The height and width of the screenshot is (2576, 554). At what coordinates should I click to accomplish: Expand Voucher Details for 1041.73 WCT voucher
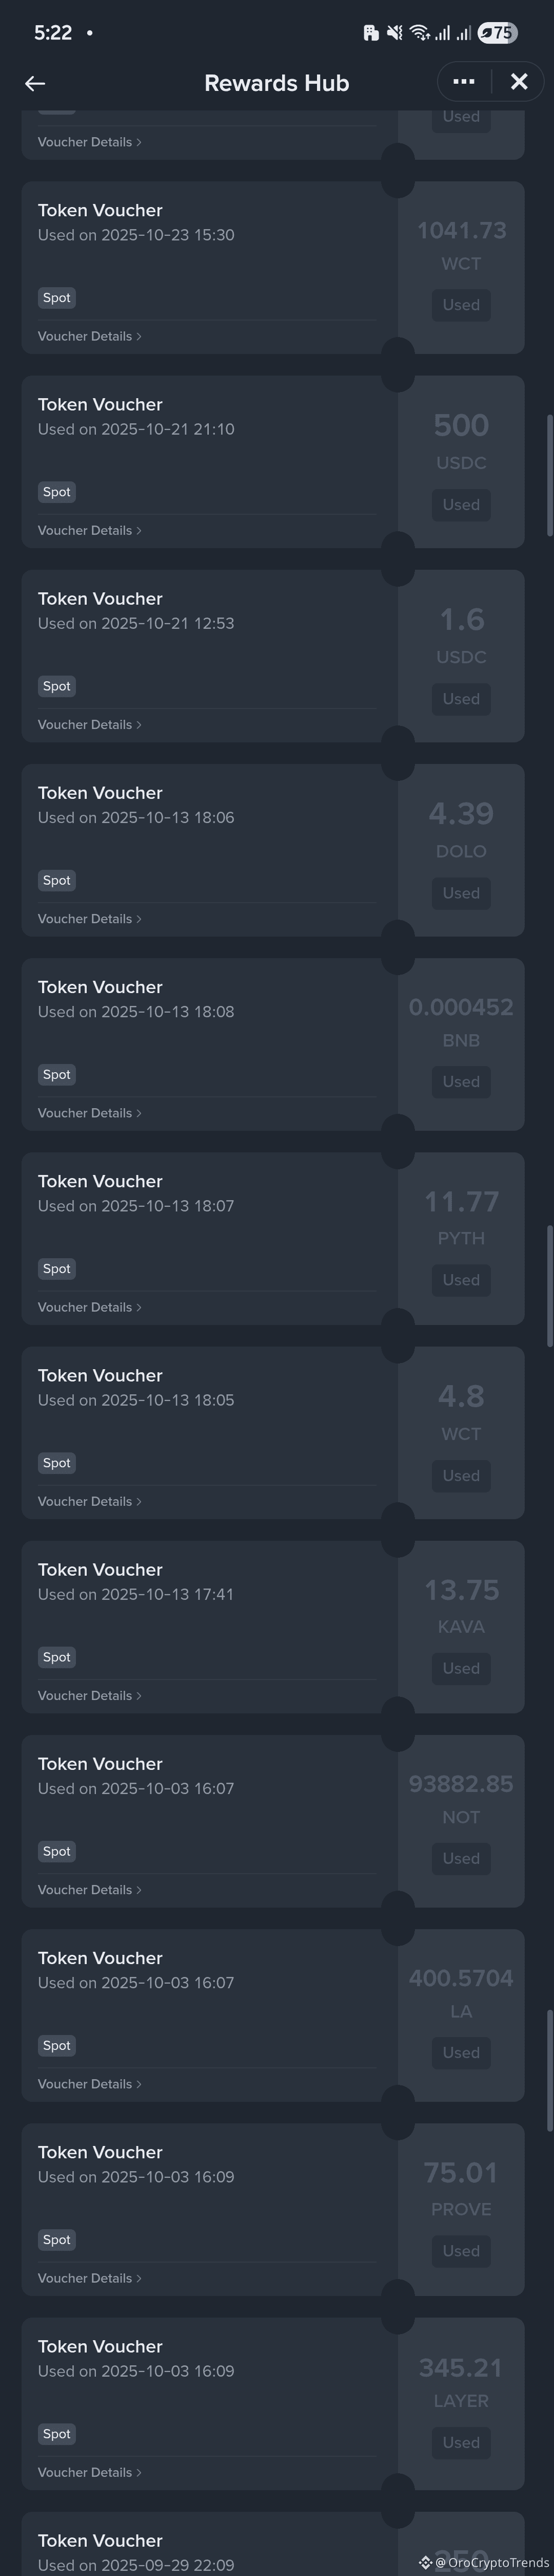click(89, 336)
